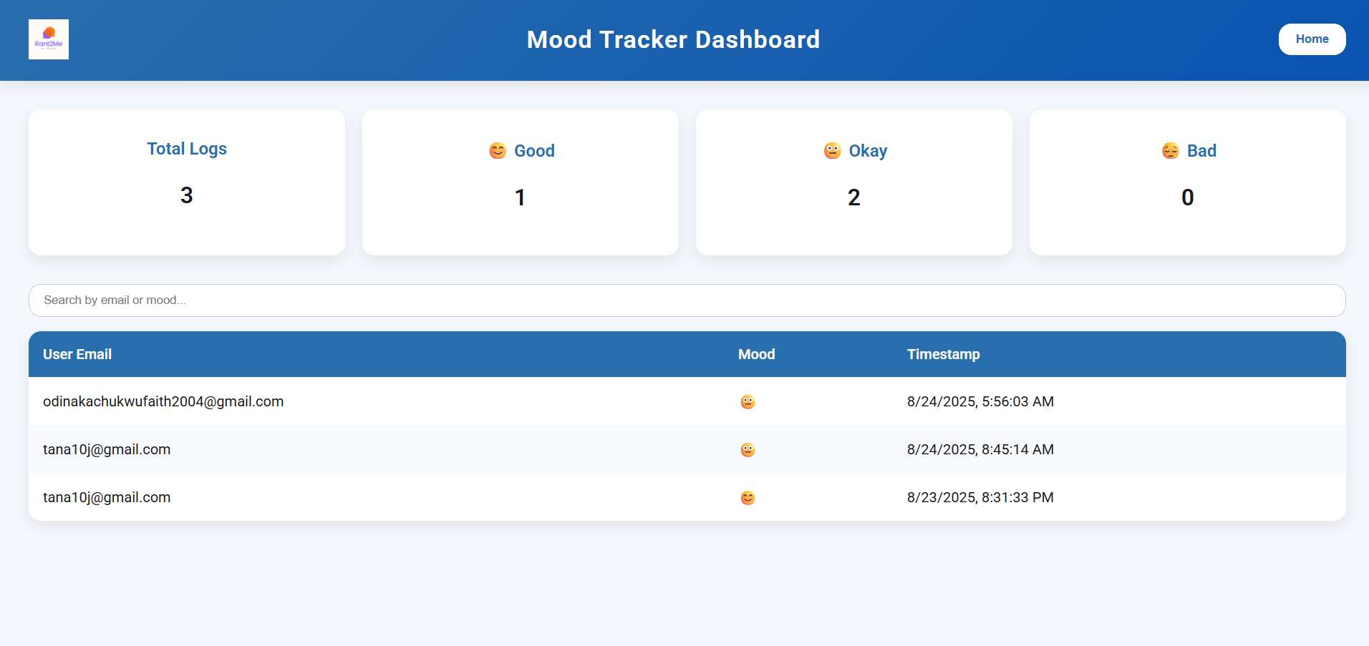The height and width of the screenshot is (646, 1369).
Task: Click the neutral emoji beside Okay
Action: 832,151
